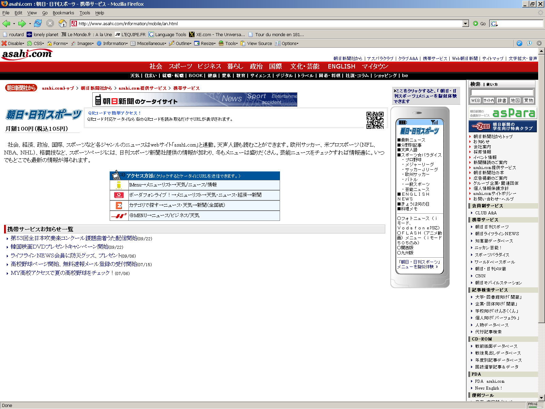The width and height of the screenshot is (545, 409).
Task: Click the QR code image
Action: (x=375, y=120)
